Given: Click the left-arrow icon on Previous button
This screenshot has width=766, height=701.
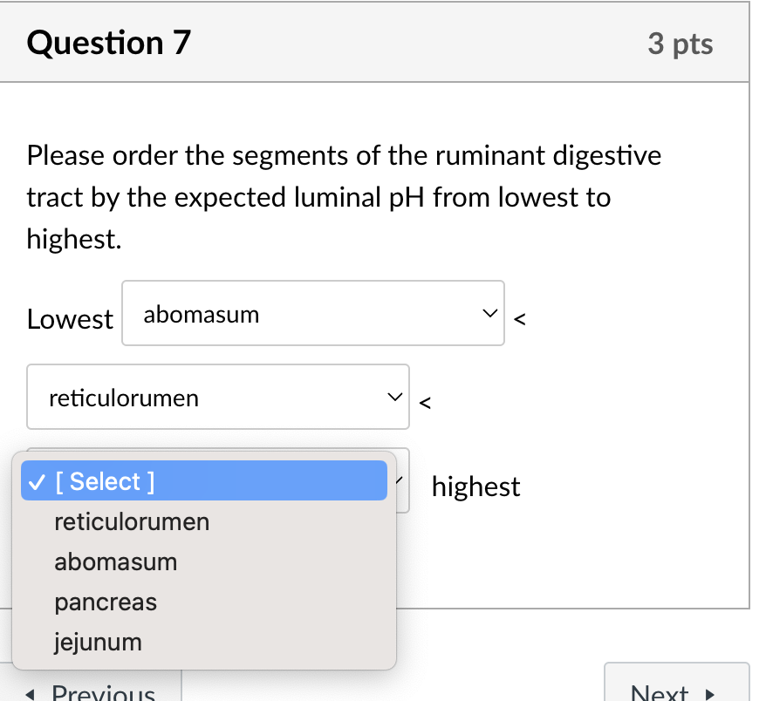Looking at the screenshot, I should (x=30, y=693).
